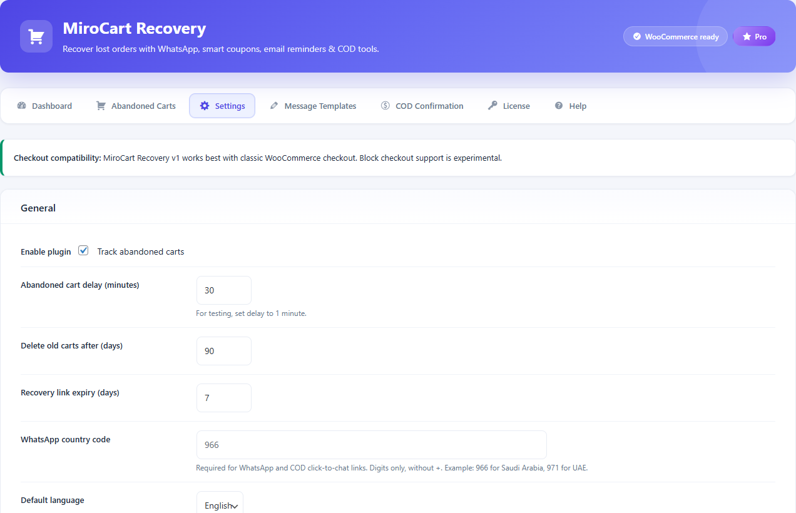This screenshot has width=796, height=513.
Task: Click the General section heading
Action: (38, 208)
